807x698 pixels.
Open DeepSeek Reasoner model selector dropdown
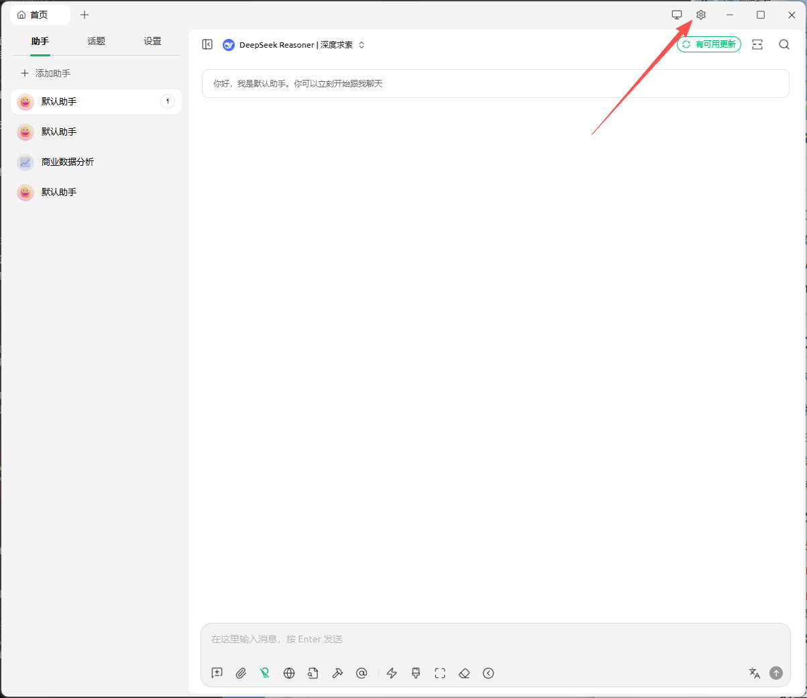pos(295,45)
